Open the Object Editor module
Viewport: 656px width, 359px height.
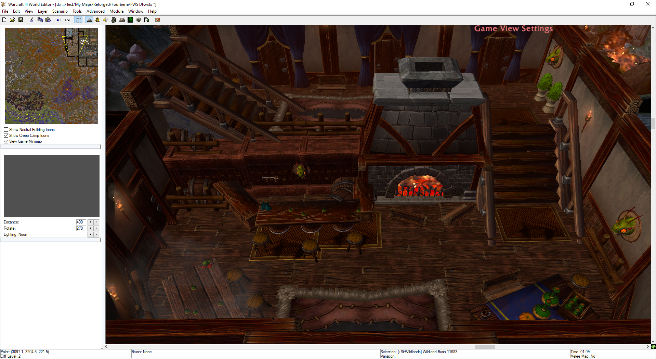click(114, 20)
